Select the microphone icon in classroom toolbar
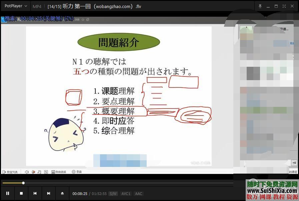299x201 pixels. [33, 172]
